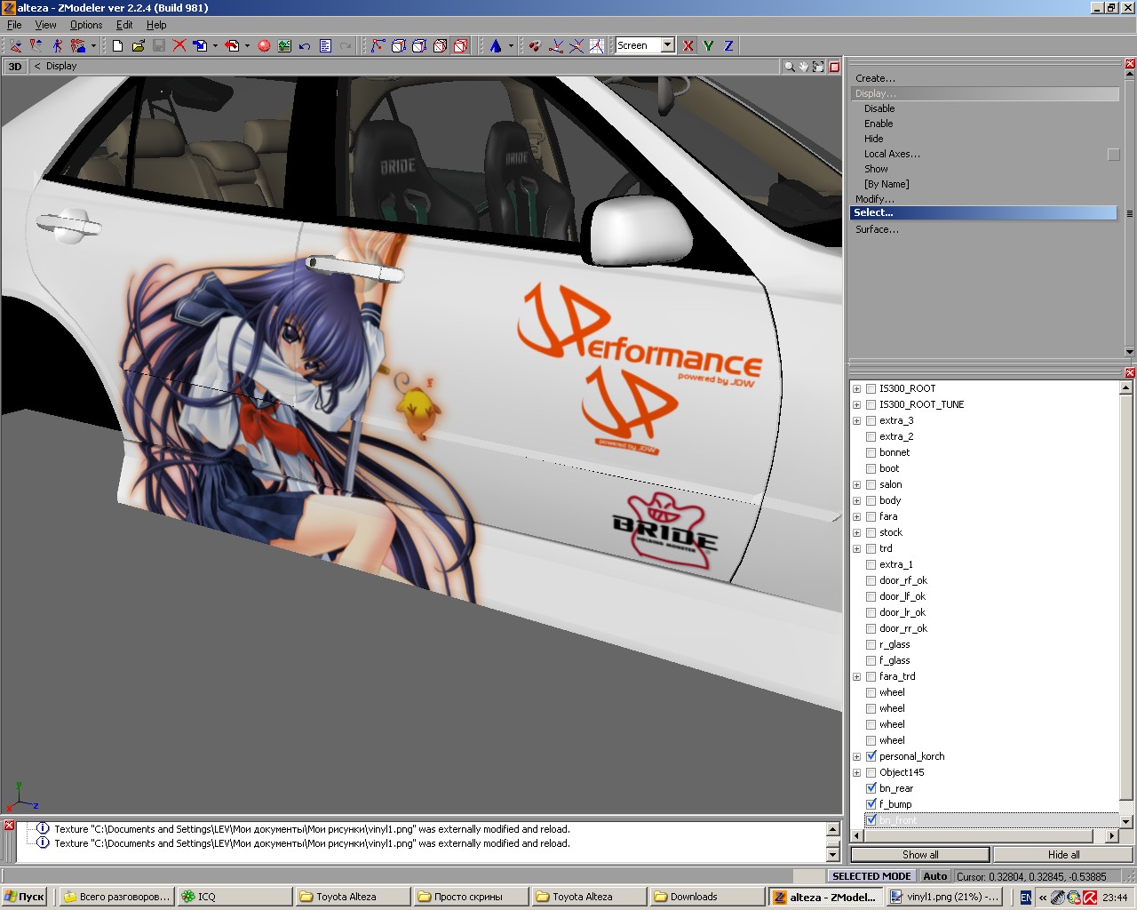Toggle the bonnet checkbox
The image size is (1137, 910).
[x=871, y=452]
